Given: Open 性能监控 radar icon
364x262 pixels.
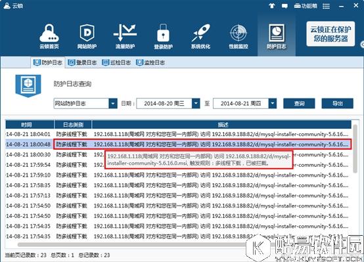Looking at the screenshot, I should click(239, 36).
